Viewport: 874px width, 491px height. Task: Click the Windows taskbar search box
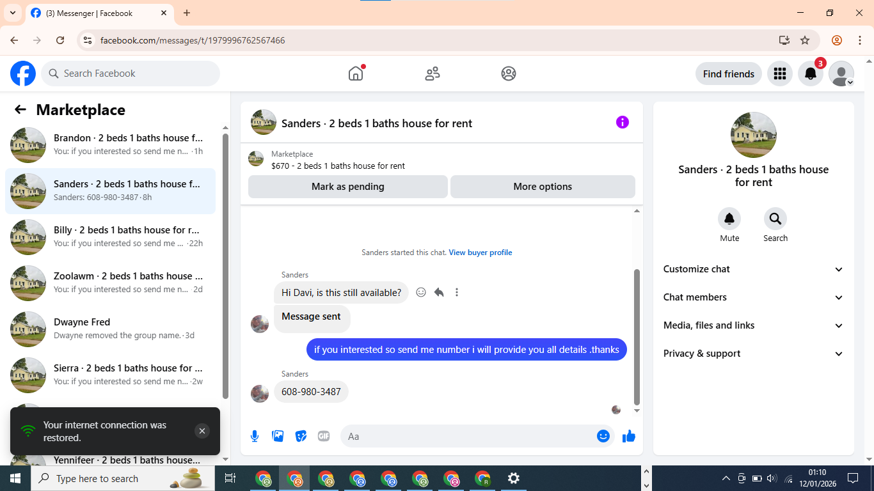point(122,478)
